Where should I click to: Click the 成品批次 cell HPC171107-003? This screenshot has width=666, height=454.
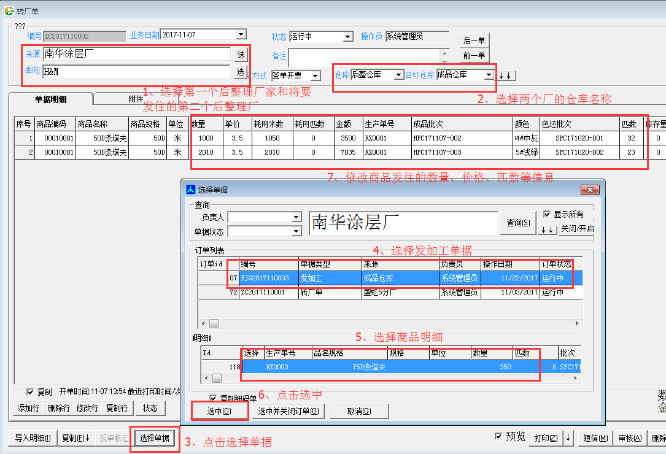point(462,152)
